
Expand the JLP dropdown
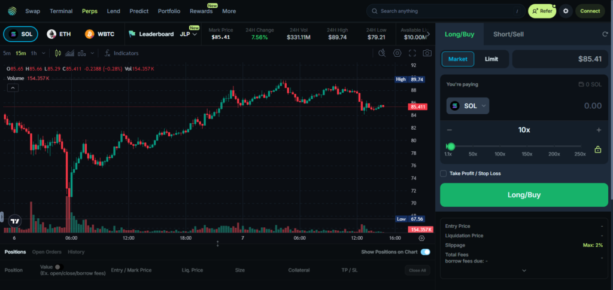coord(190,34)
